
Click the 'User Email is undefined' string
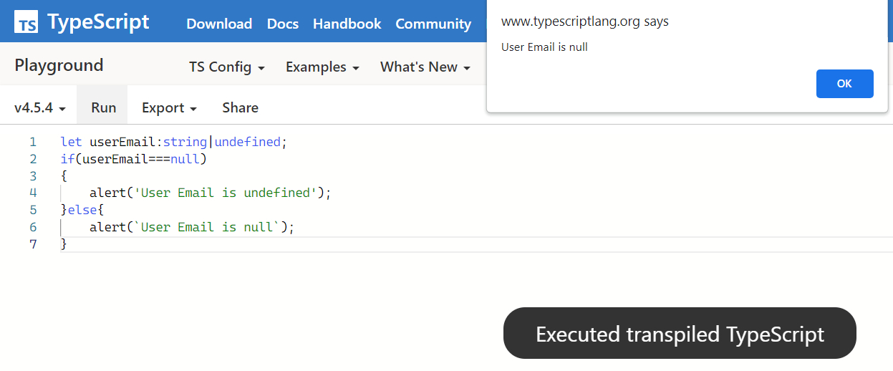pyautogui.click(x=226, y=193)
